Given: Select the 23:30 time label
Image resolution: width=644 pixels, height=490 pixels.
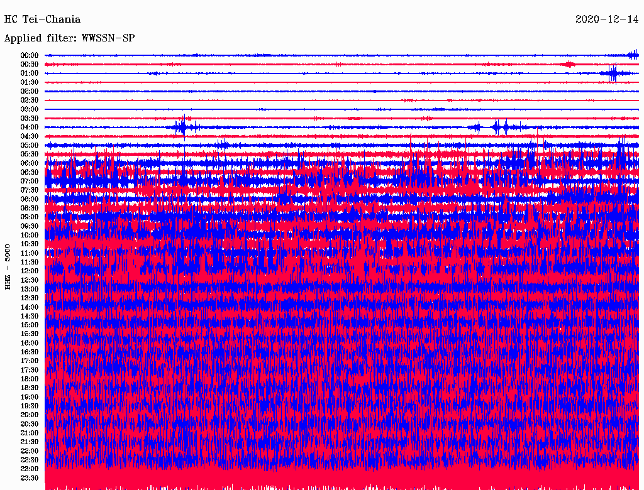Looking at the screenshot, I should pos(30,477).
